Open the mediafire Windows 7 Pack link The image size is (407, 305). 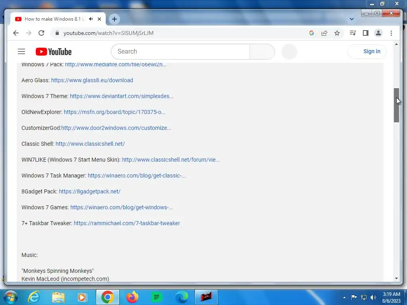(x=116, y=64)
